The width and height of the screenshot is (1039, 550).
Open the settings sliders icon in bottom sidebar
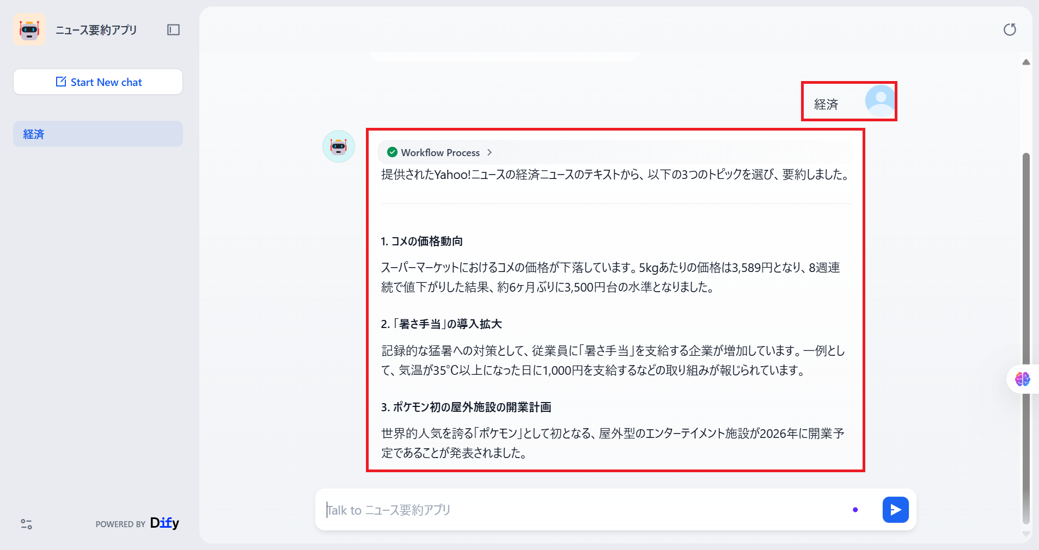click(x=25, y=524)
